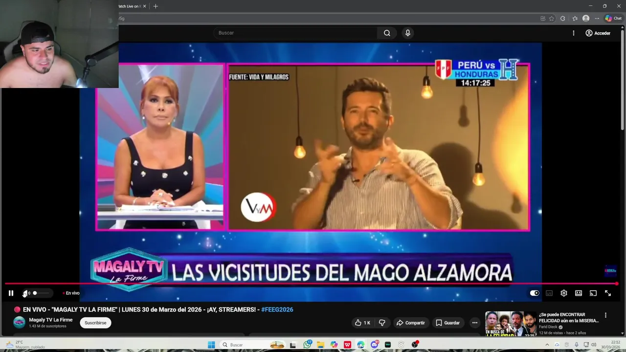The height and width of the screenshot is (352, 626).
Task: Open ¿Se puede ENCONTRAR FELICIDAD video title
Action: 569,317
